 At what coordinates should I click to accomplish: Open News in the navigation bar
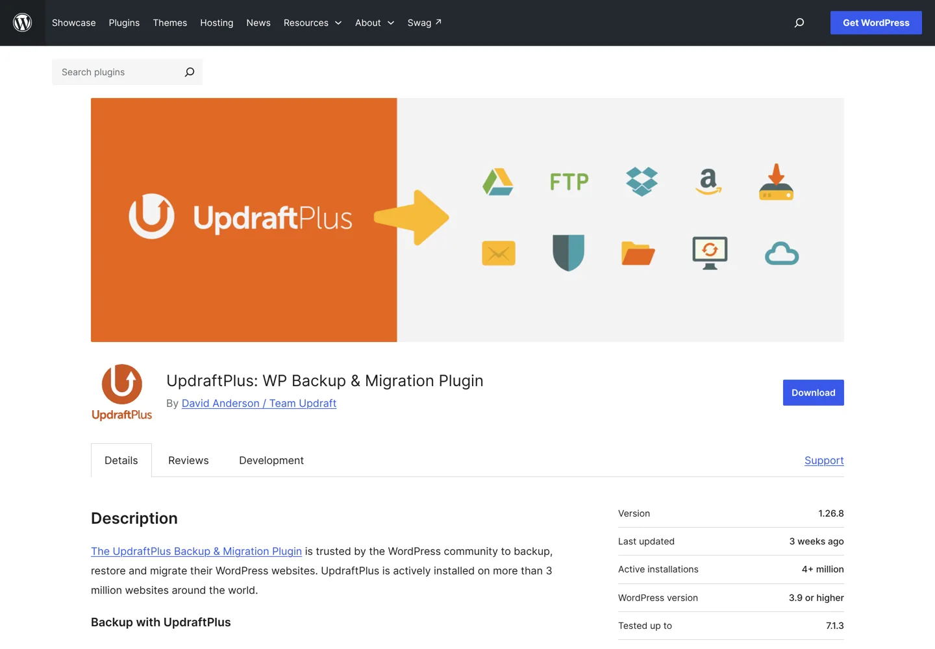point(258,23)
